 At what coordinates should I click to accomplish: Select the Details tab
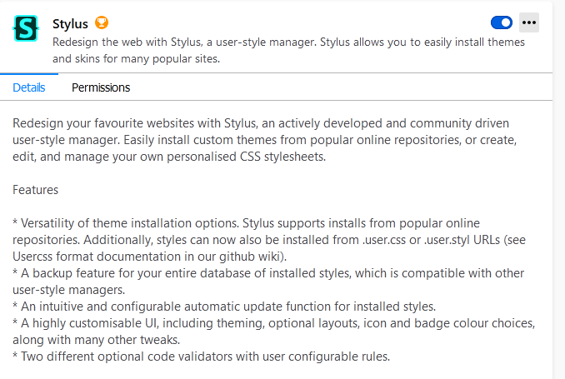[x=29, y=87]
